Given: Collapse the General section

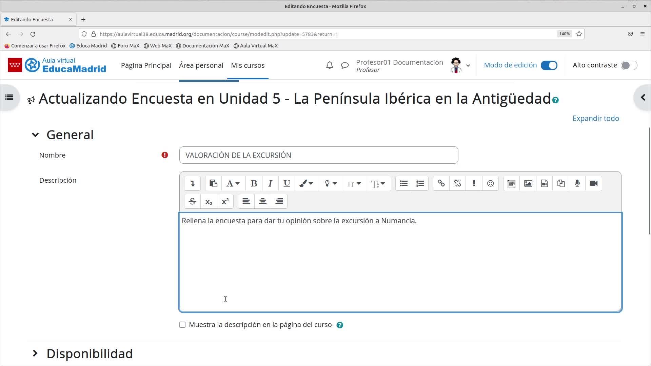Looking at the screenshot, I should click(35, 135).
